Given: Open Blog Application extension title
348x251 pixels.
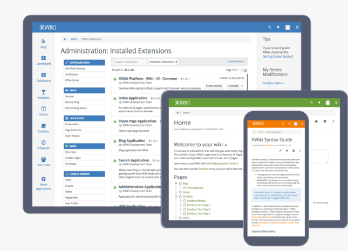Looking at the screenshot, I should click(132, 140).
